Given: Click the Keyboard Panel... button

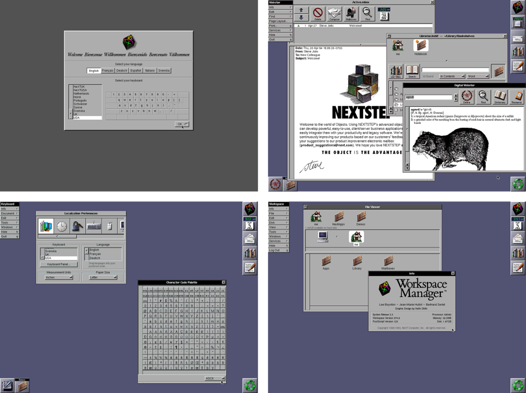Looking at the screenshot, I should (x=59, y=264).
